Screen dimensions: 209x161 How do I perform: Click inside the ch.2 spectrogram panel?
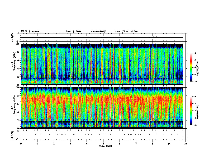(x=102, y=108)
